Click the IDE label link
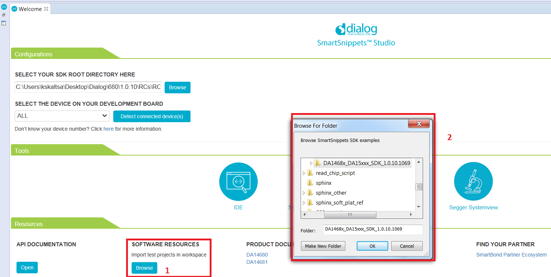The width and height of the screenshot is (551, 277). [238, 207]
